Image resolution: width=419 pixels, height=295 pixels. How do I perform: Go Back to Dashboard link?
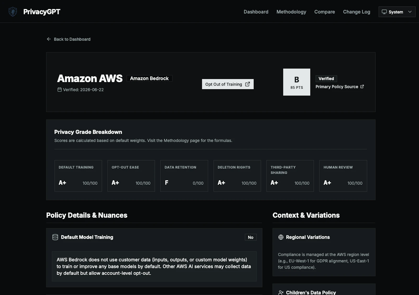(69, 39)
